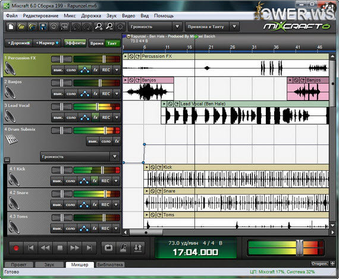Viewport: 339px width, 279px height.
Task: Adjust the master volume slider
Action: point(300,247)
